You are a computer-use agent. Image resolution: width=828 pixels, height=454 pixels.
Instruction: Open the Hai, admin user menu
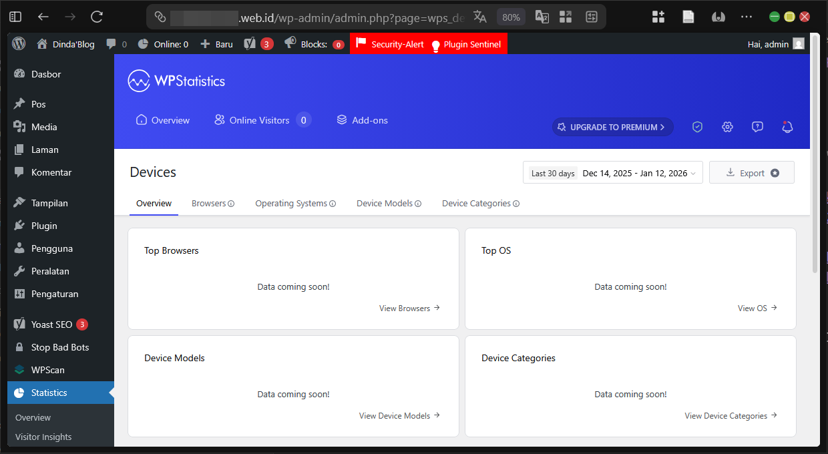775,44
